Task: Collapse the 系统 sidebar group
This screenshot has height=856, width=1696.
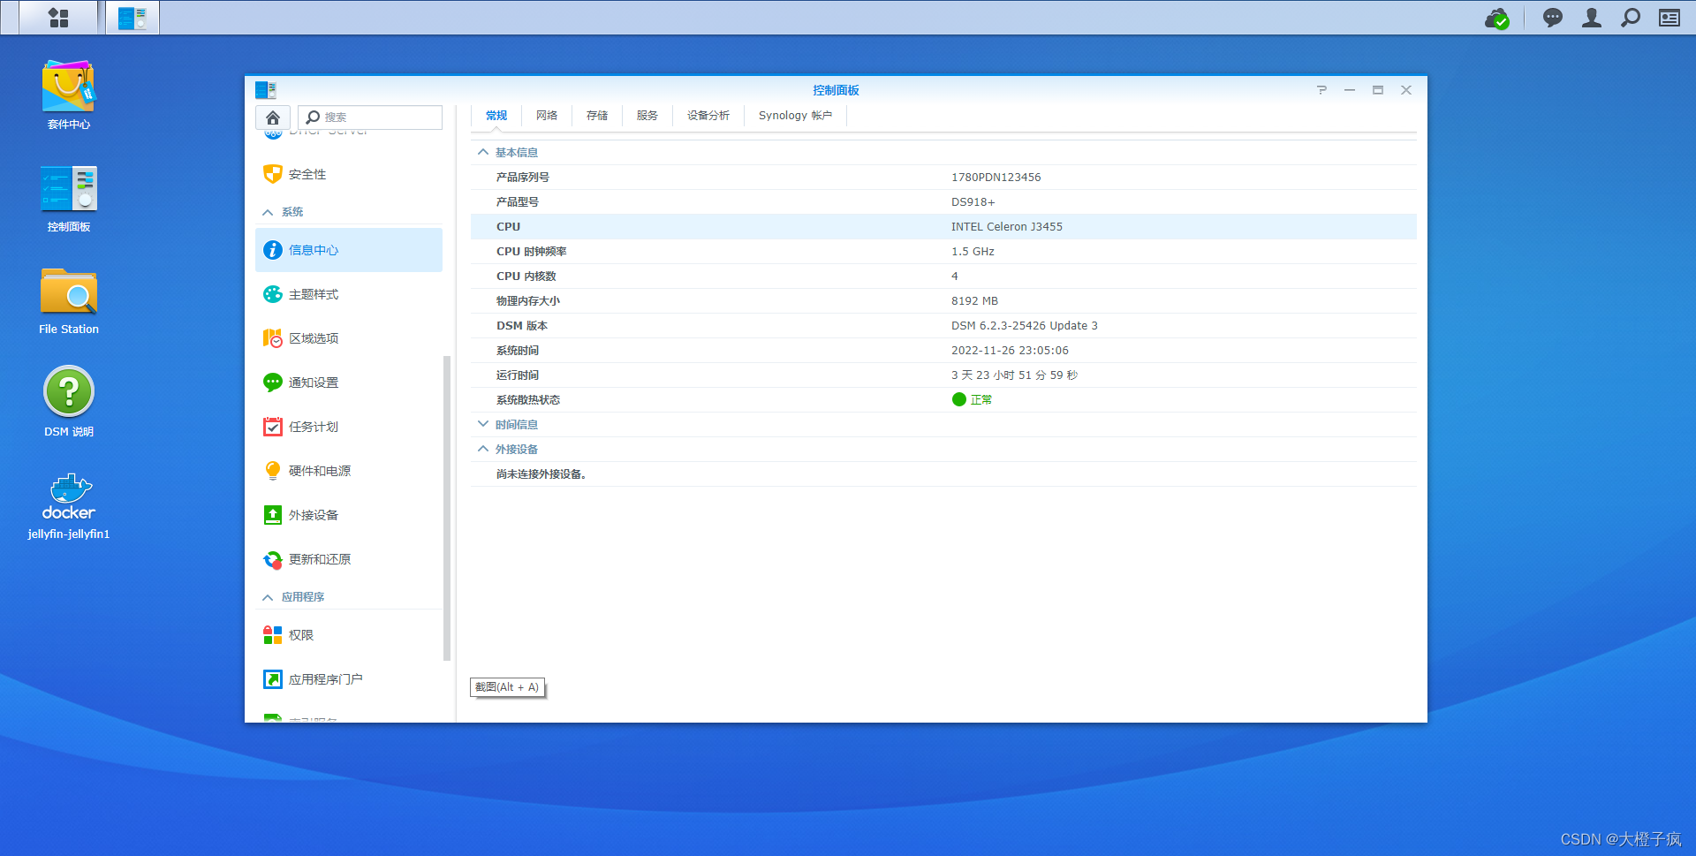Action: [268, 212]
